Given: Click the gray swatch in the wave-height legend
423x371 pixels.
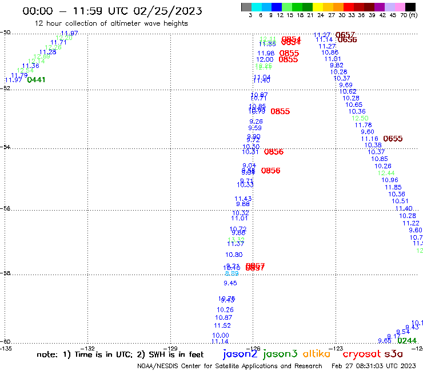Looking at the screenshot, I should (x=246, y=7).
